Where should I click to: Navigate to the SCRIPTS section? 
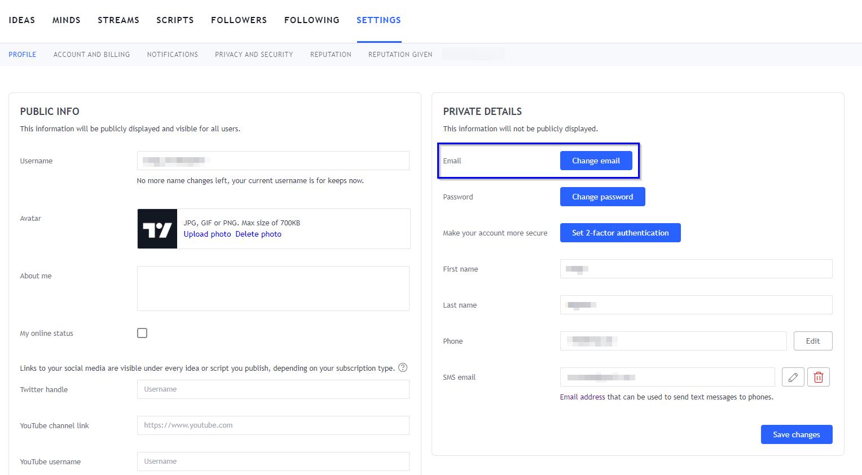pos(175,20)
